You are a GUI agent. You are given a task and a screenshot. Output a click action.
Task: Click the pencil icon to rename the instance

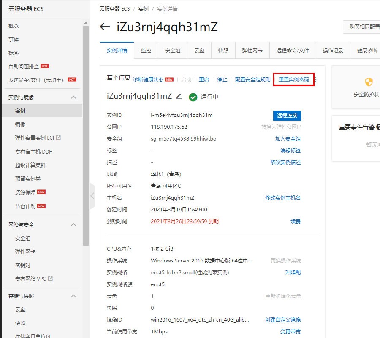tap(178, 96)
